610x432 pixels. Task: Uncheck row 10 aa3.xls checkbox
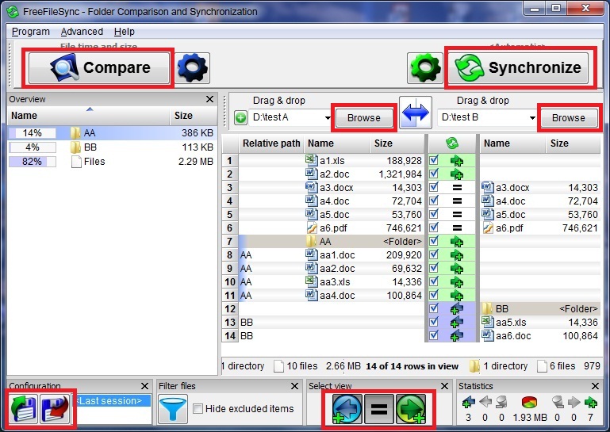point(434,281)
